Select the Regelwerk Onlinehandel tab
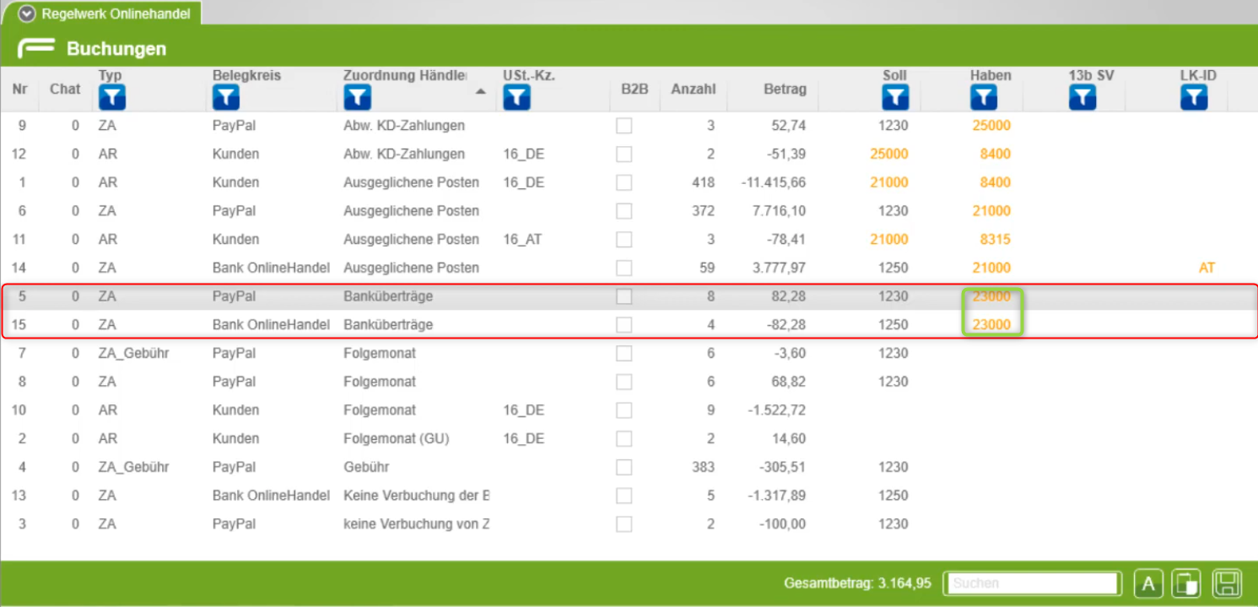Image resolution: width=1258 pixels, height=607 pixels. pyautogui.click(x=115, y=14)
